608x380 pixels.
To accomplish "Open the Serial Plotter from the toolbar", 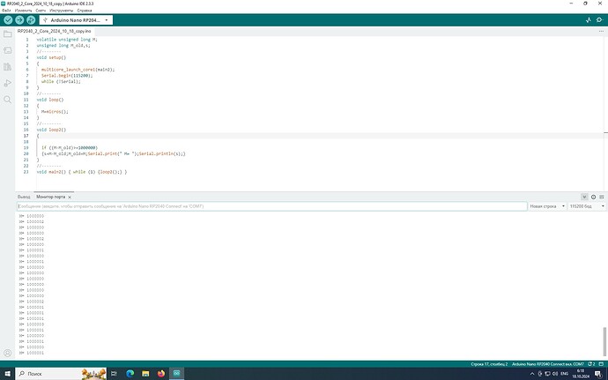I will 589,19.
